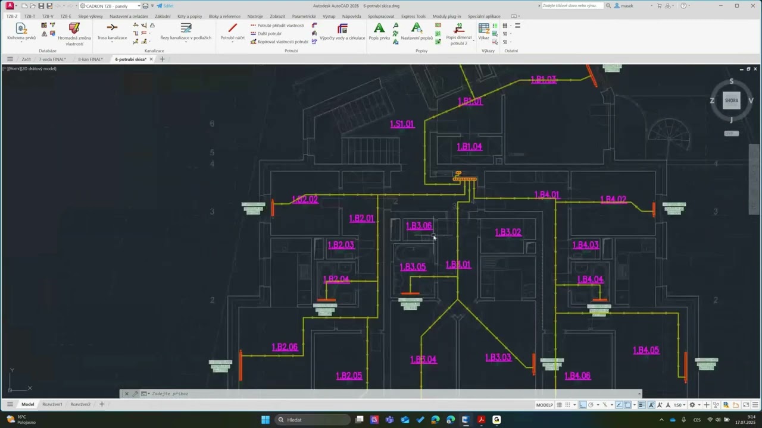Click the Plot printer icon

(145, 6)
